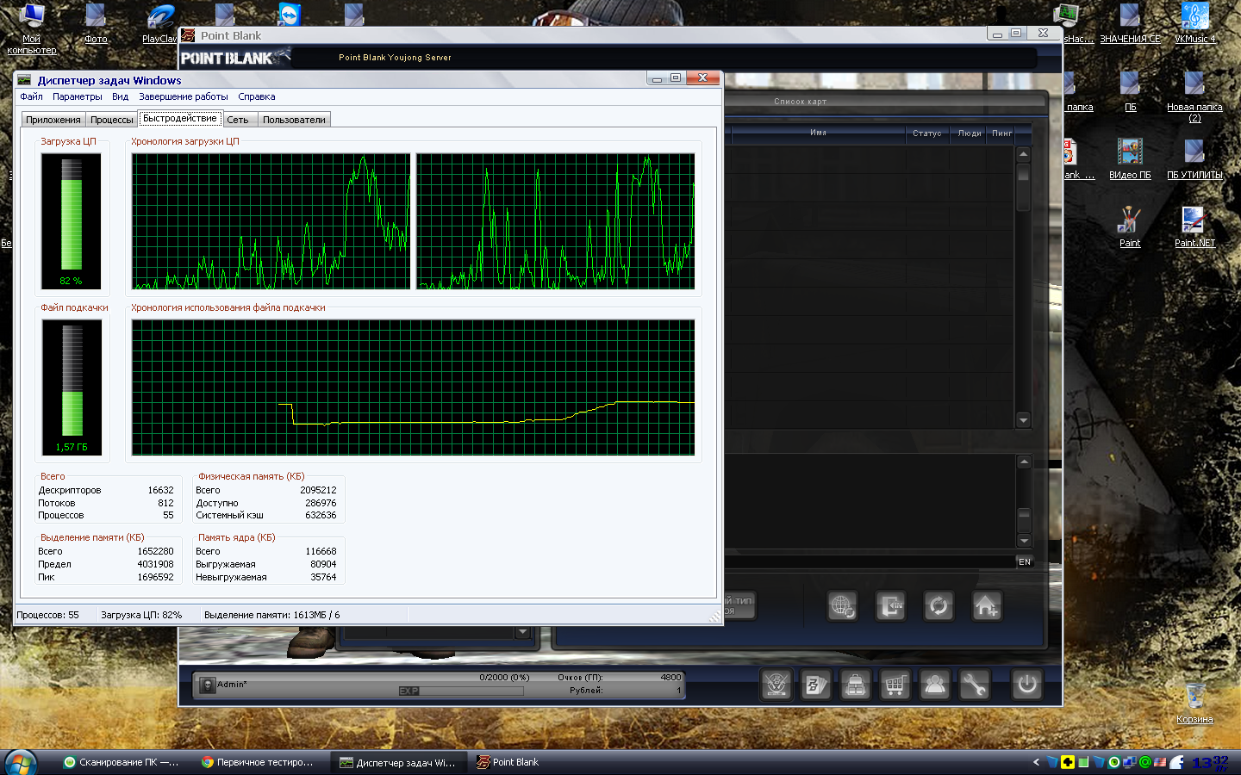
Task: Click the Статус column header in room list
Action: click(x=927, y=133)
